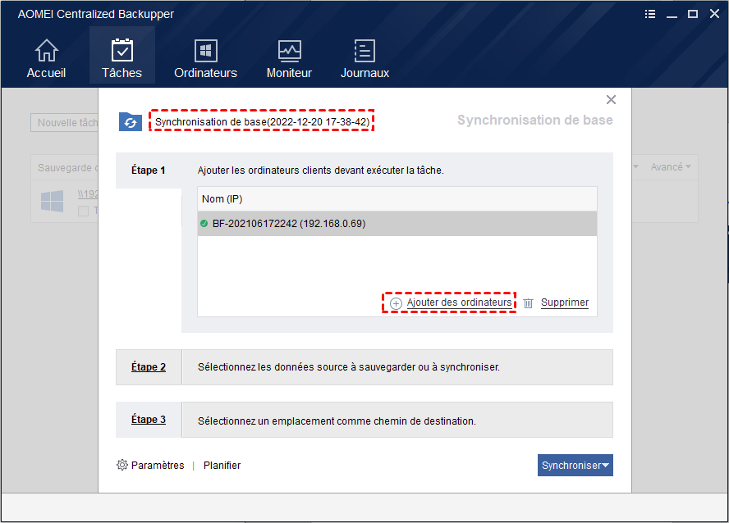Click the plus icon to add computers
This screenshot has height=523, width=729.
pyautogui.click(x=396, y=303)
